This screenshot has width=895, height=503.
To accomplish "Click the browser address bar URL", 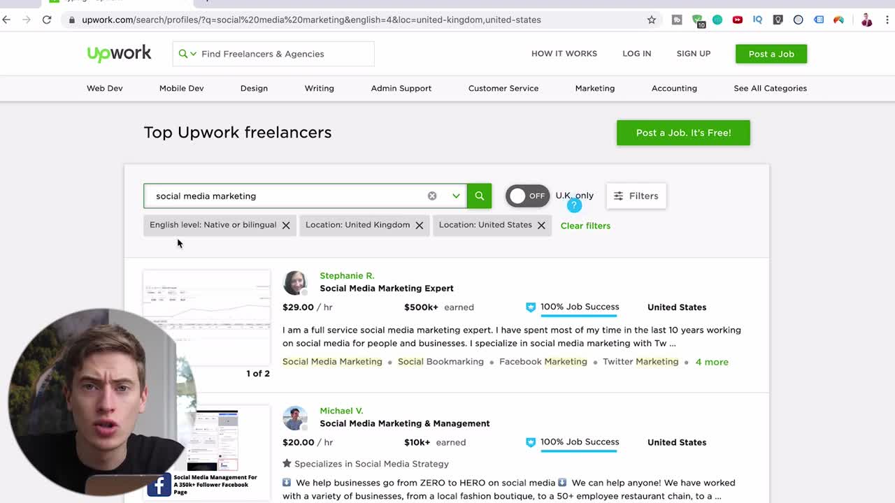I will [x=311, y=20].
